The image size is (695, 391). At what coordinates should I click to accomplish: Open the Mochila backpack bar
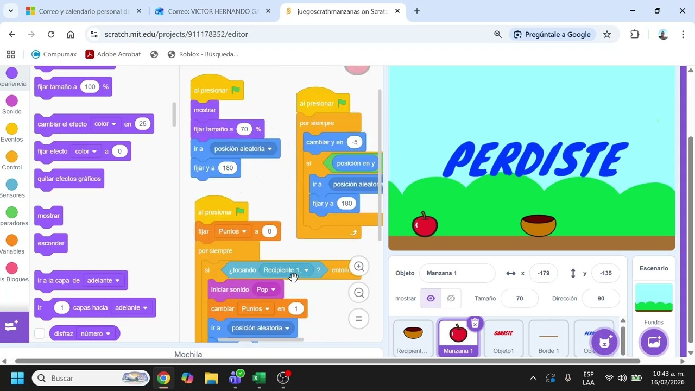point(188,355)
